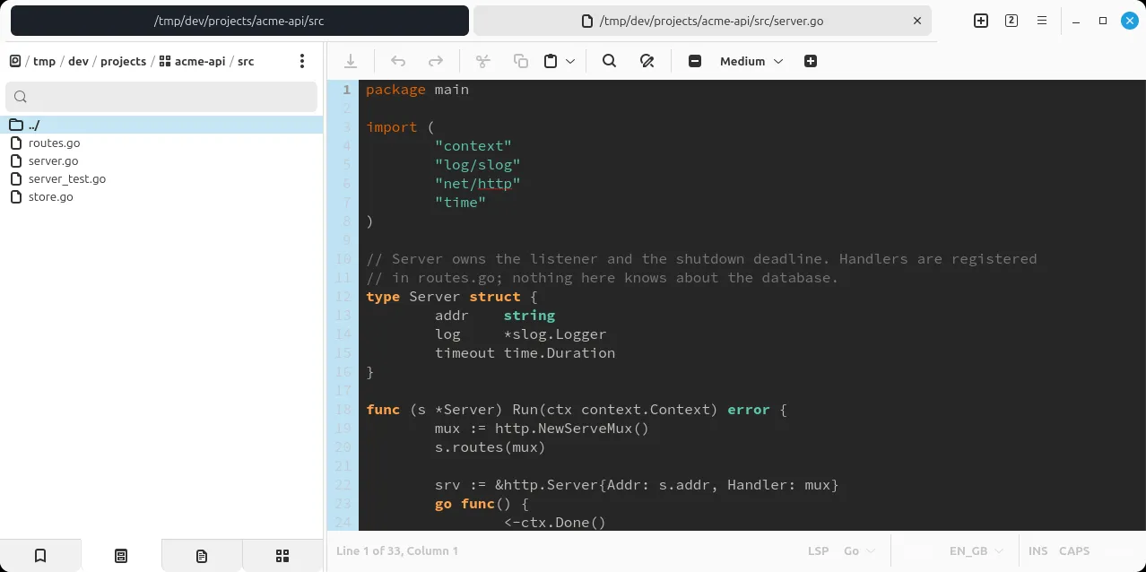Open the EN_GB spellcheck language dropdown
Screen dimensions: 1146x572
pos(977,551)
